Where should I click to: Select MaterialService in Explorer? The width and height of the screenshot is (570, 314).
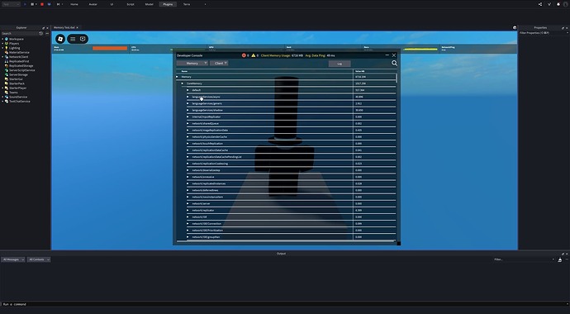coord(17,52)
